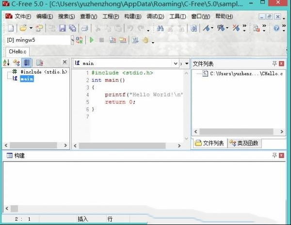Select main in the symbol tree

[x=27, y=79]
